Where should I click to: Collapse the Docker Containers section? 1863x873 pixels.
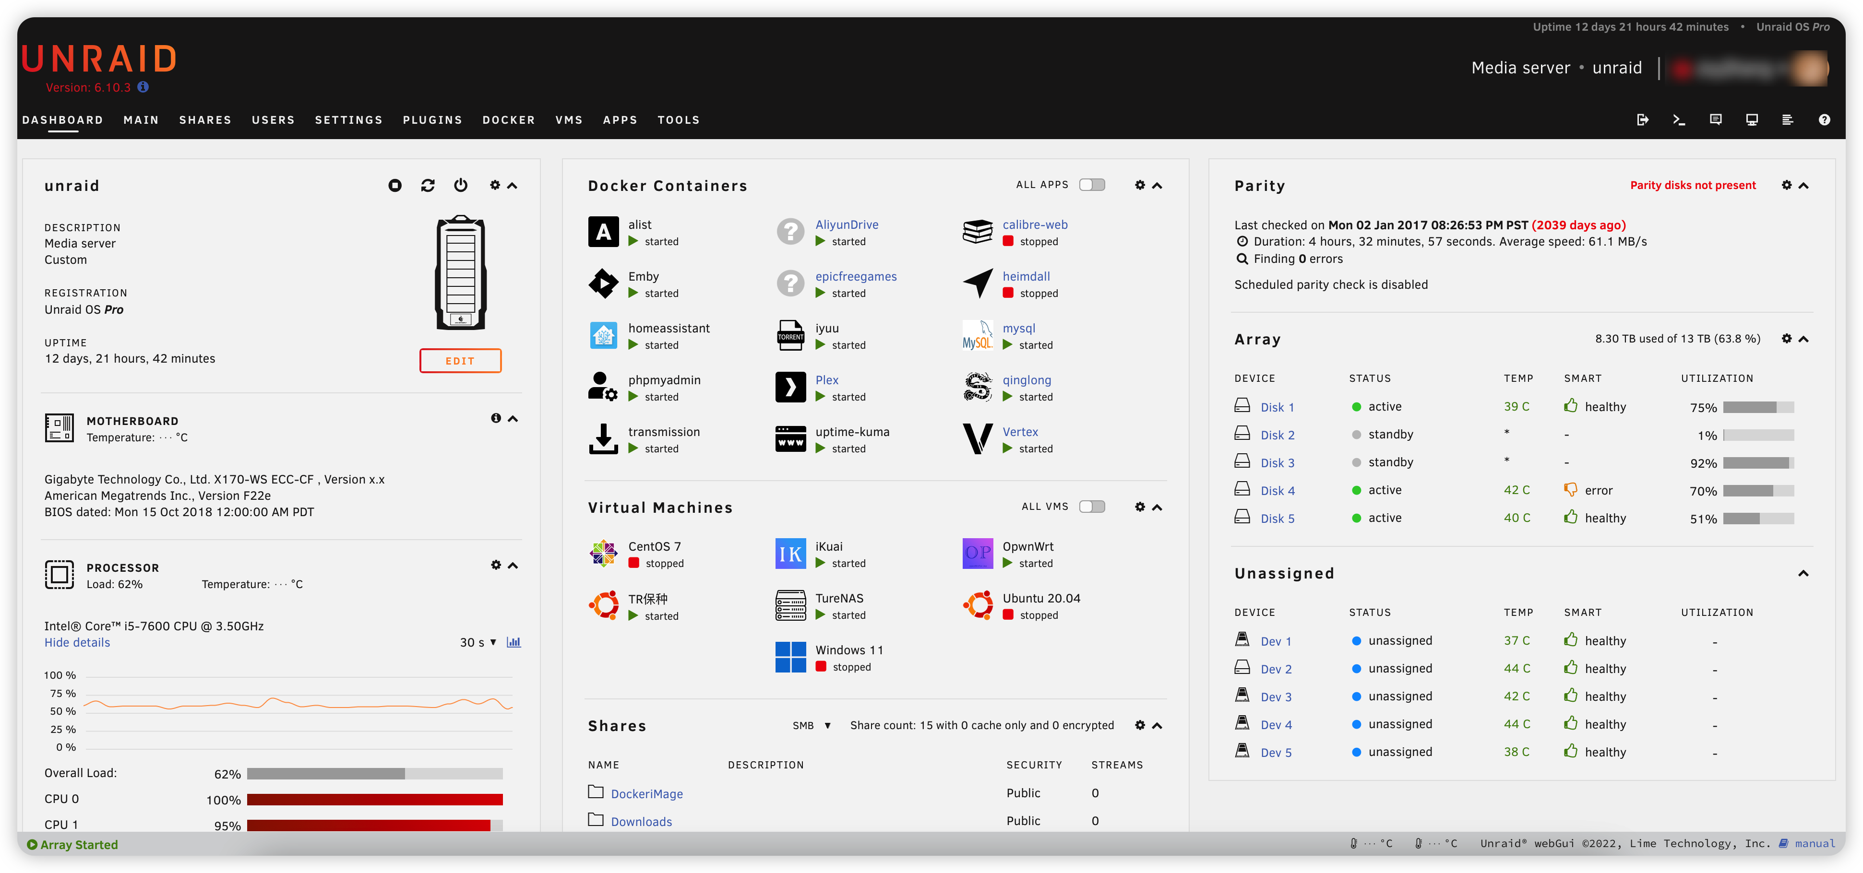tap(1157, 186)
